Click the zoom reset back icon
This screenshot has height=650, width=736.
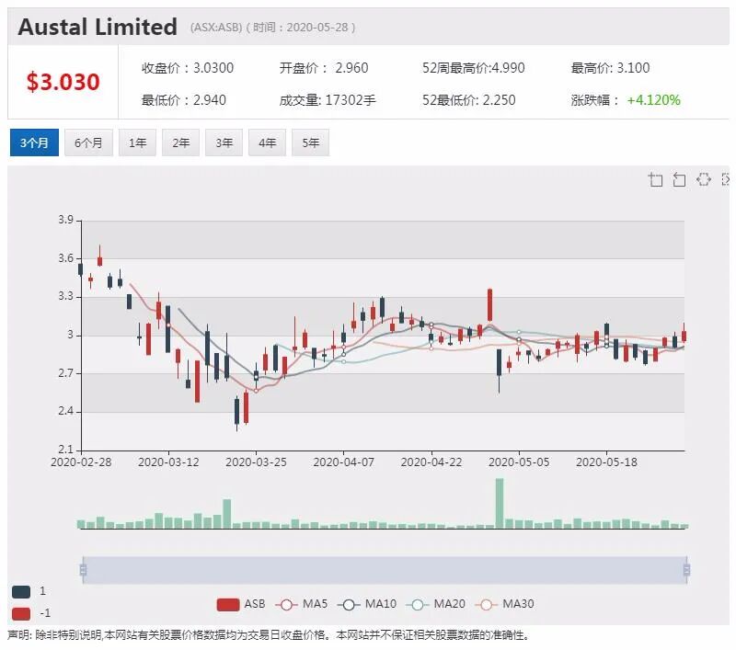point(679,179)
